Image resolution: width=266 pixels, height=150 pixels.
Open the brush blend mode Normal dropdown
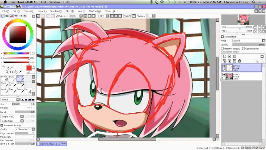[x=18, y=100]
